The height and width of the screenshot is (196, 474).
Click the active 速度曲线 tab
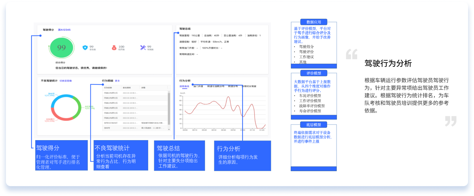[184, 86]
